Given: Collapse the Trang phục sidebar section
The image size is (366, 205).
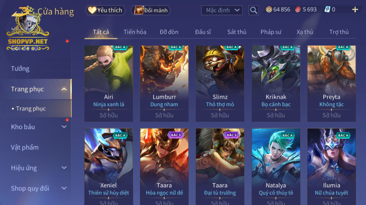Looking at the screenshot, I should tap(64, 89).
